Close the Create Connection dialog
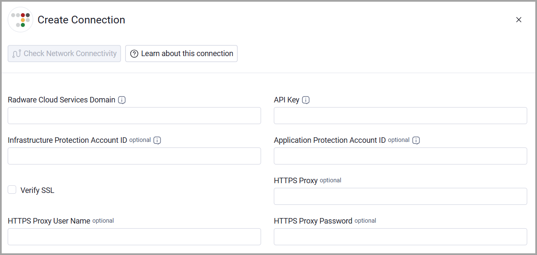Image resolution: width=537 pixels, height=255 pixels. pyautogui.click(x=519, y=20)
